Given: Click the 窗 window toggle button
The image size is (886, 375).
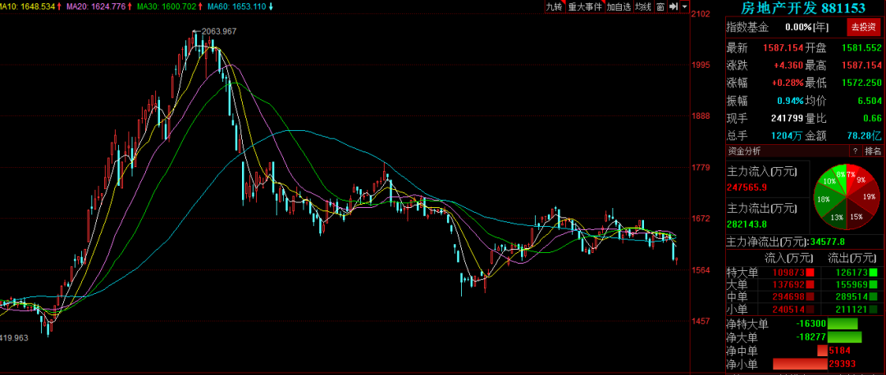Looking at the screenshot, I should (x=660, y=7).
